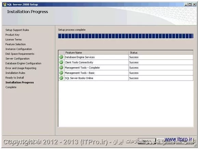Close the SQL Server 2008 Setup window
This screenshot has width=199, height=149.
[194, 4]
